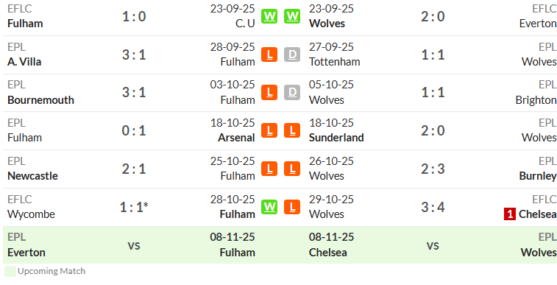557x285 pixels.
Task: Click the grey D badge beside Tottenham
Action: (292, 54)
